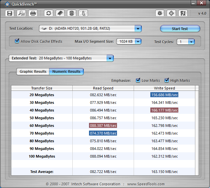This screenshot has width=210, height=188.
Task: Switch to the Graphic Results tab
Action: click(33, 71)
